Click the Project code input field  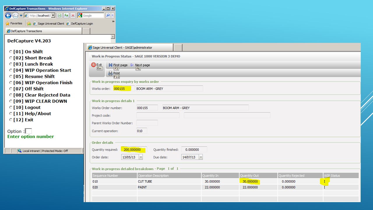pos(158,116)
